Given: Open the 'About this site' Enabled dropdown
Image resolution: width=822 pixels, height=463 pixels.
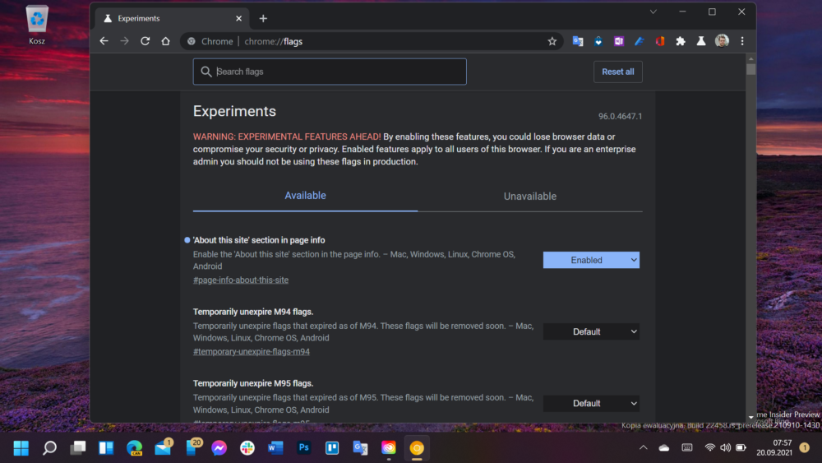Looking at the screenshot, I should [591, 260].
